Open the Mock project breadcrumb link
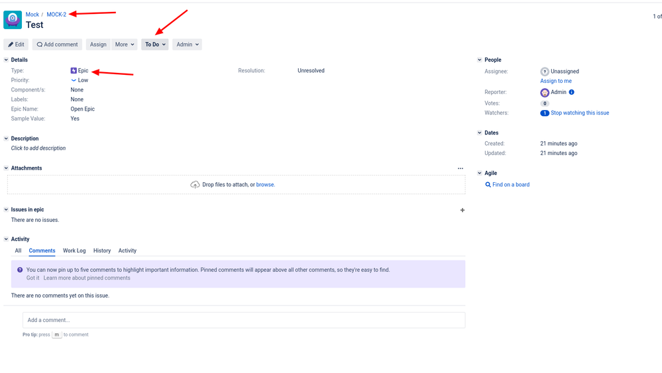 pos(32,15)
